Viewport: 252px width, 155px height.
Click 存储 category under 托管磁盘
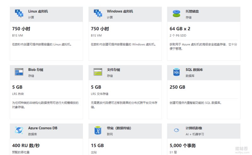188,17
